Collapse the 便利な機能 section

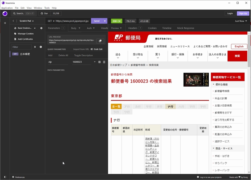coord(228,84)
